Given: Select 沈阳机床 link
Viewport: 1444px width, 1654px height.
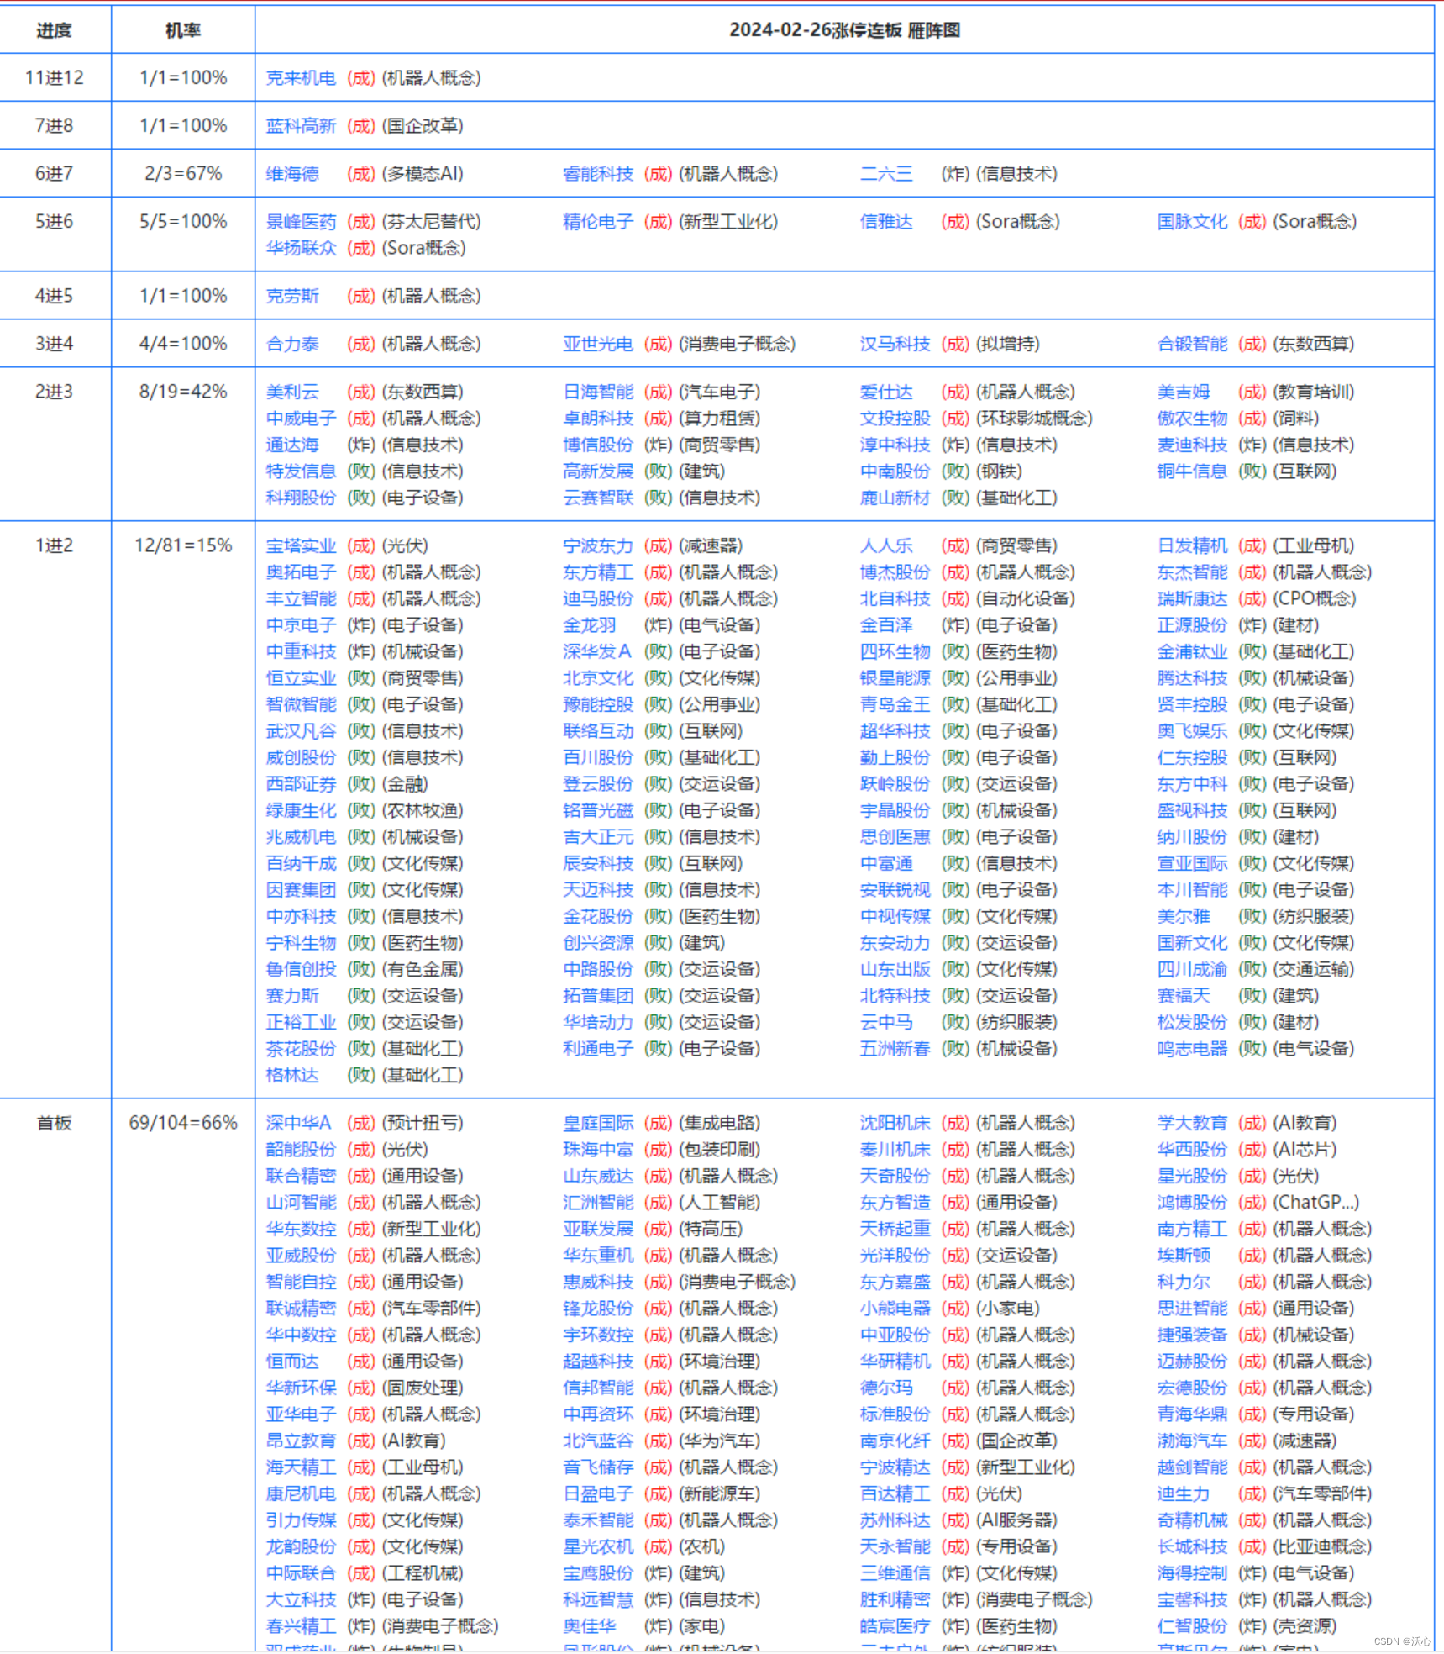Looking at the screenshot, I should 895,1123.
